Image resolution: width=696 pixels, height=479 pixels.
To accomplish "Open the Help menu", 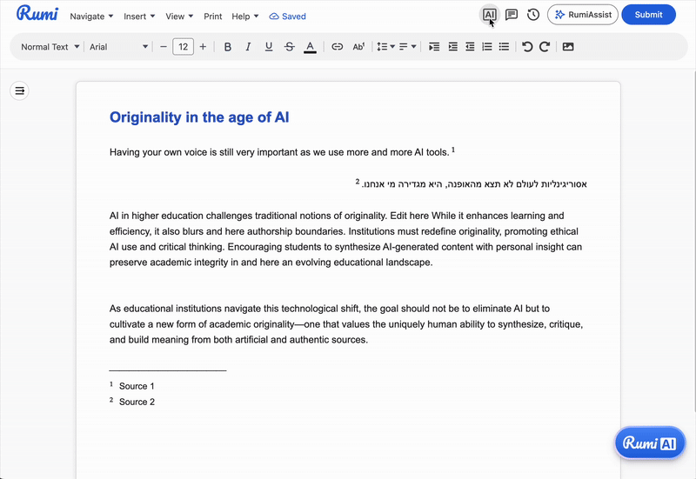I will point(245,17).
